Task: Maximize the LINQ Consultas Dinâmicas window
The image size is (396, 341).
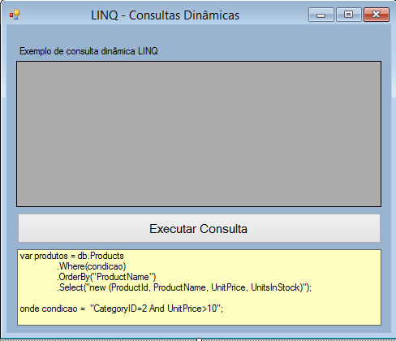Action: (x=348, y=15)
